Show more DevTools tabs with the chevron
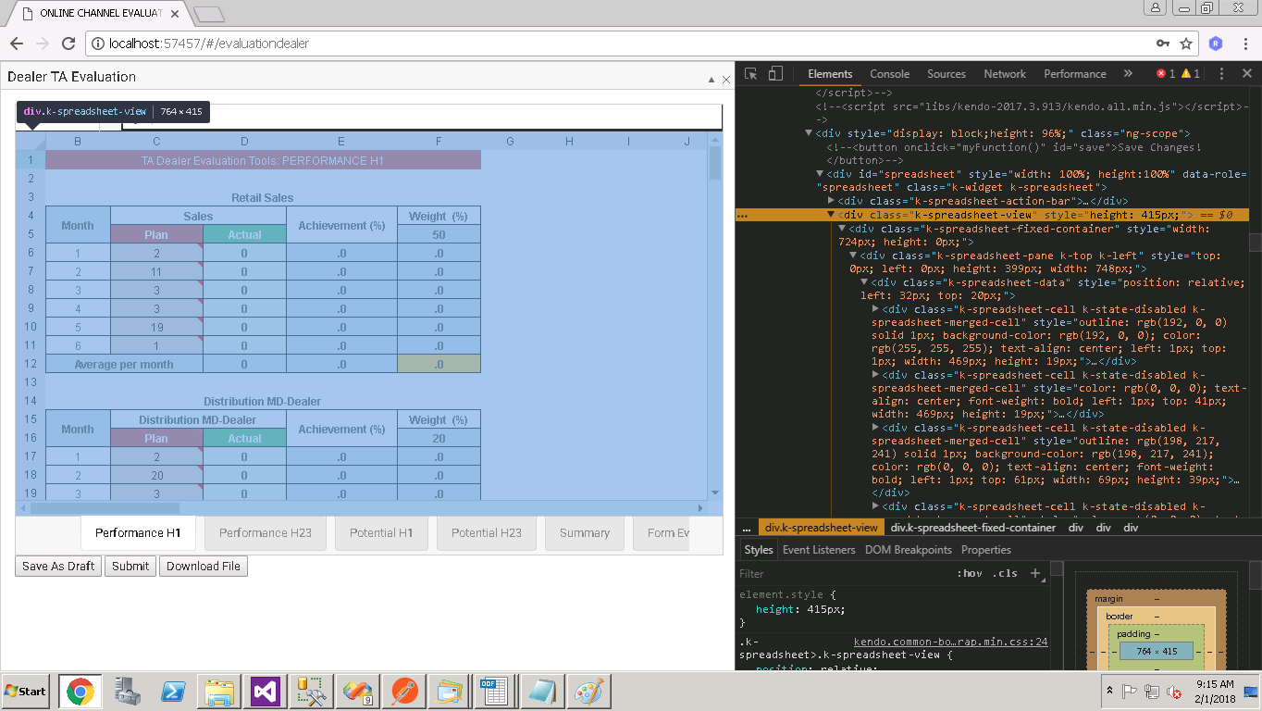The image size is (1262, 711). [1127, 74]
